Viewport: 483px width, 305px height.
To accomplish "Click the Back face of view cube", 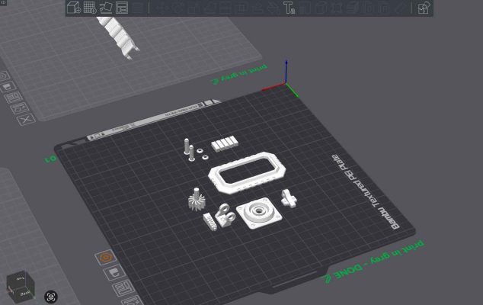I will point(24,294).
